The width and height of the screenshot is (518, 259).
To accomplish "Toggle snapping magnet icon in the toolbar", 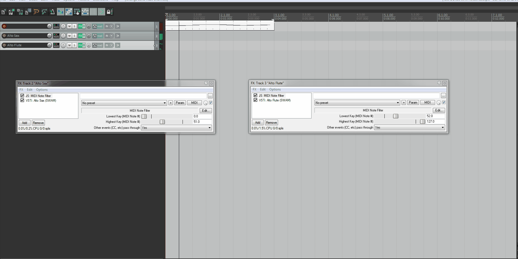I will coord(101,12).
